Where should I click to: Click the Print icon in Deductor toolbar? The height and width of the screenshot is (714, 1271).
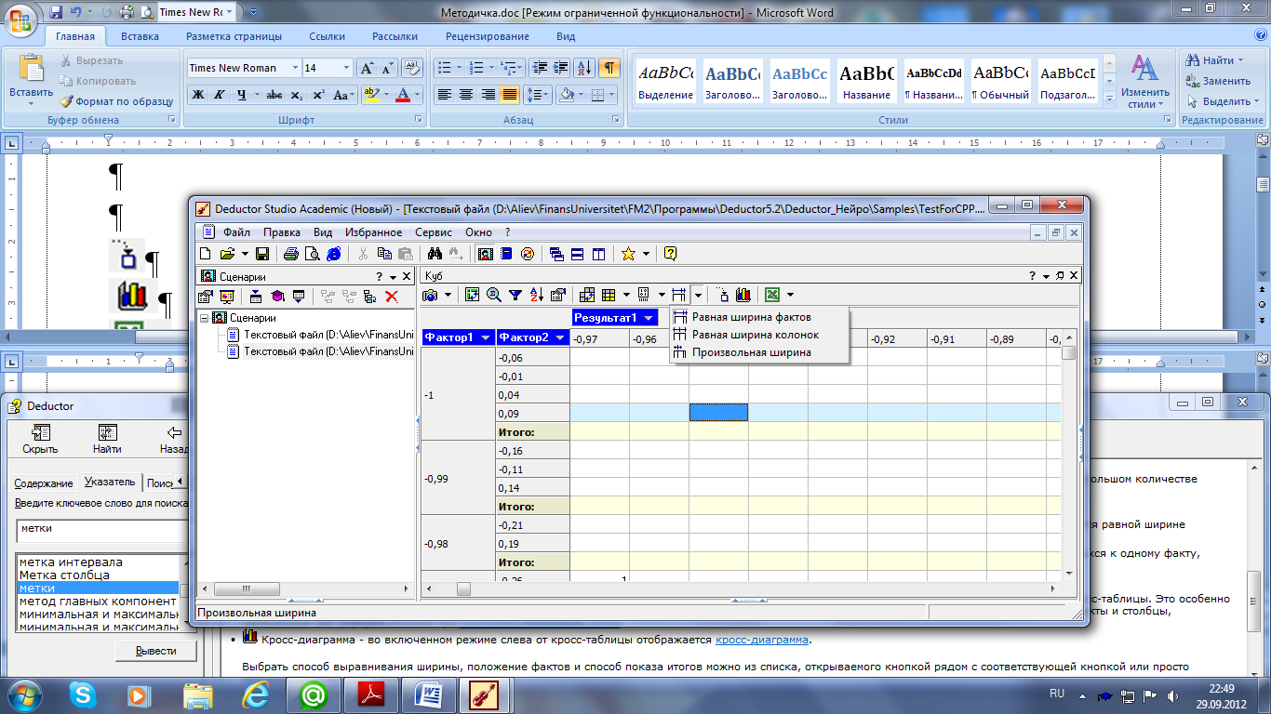pyautogui.click(x=291, y=254)
